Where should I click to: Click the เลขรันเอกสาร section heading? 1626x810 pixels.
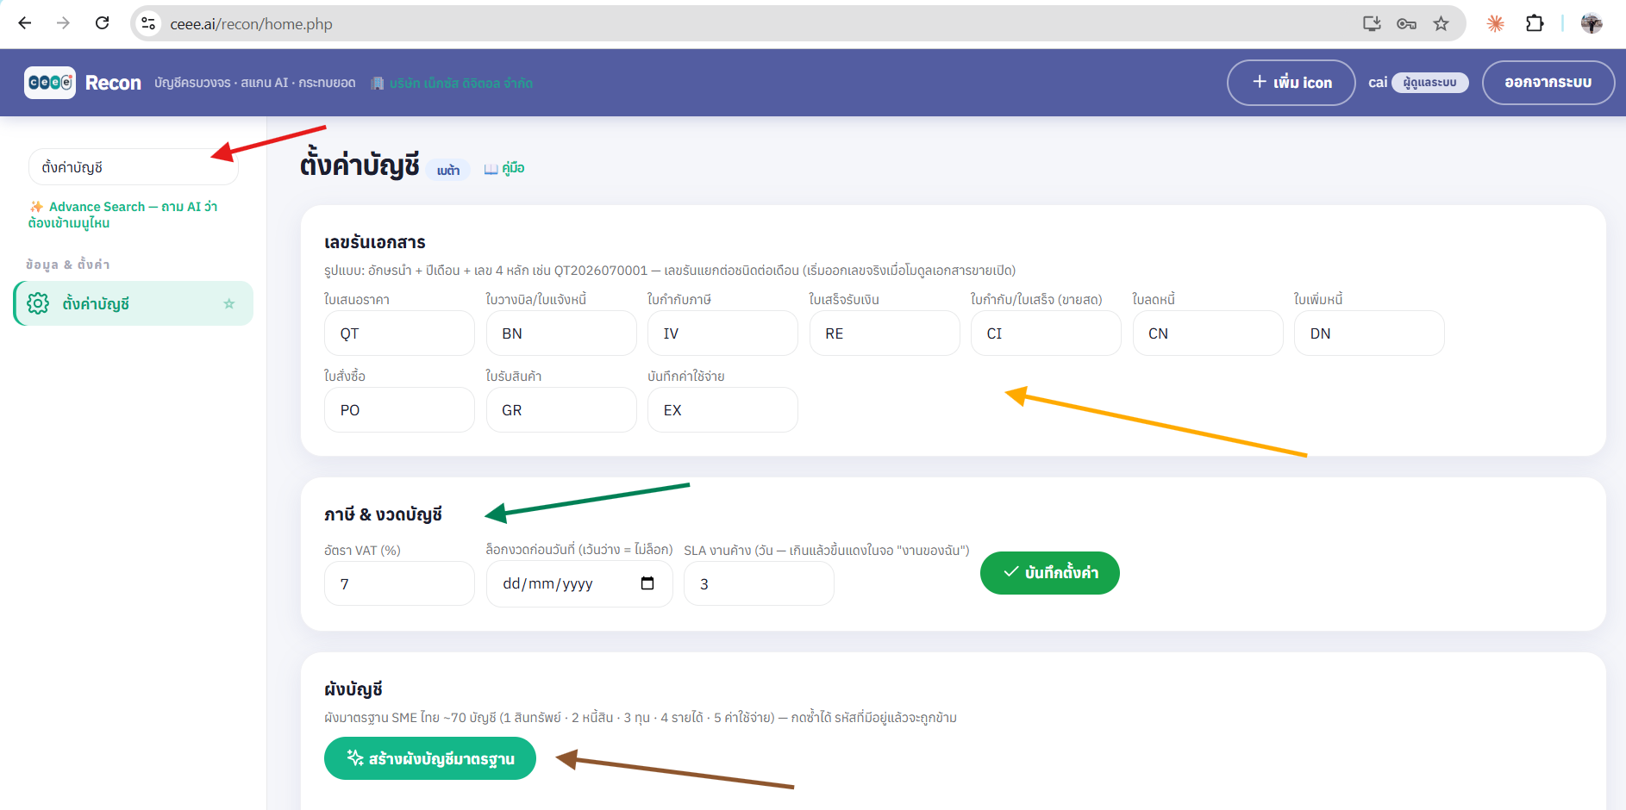[375, 242]
